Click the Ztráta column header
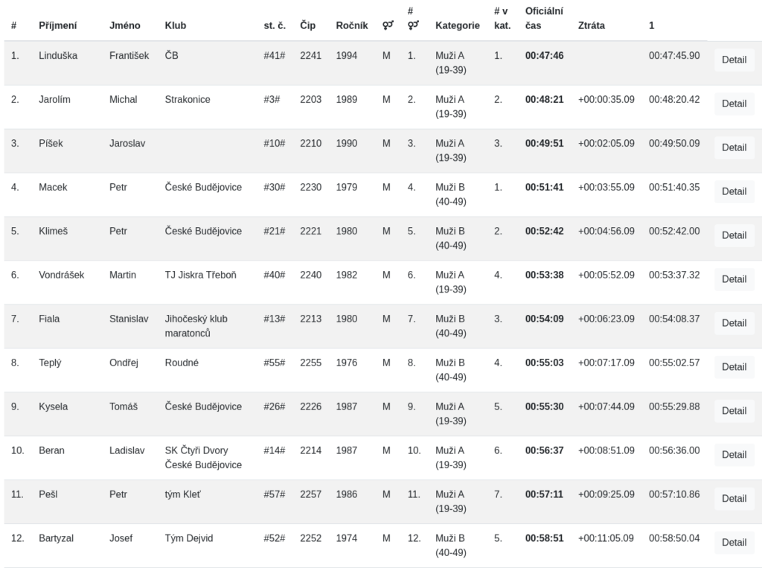762x568 pixels. pyautogui.click(x=592, y=25)
